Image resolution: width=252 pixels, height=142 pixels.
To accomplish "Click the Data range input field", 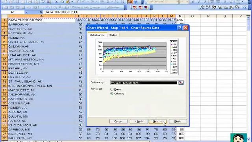I will click(144, 83).
